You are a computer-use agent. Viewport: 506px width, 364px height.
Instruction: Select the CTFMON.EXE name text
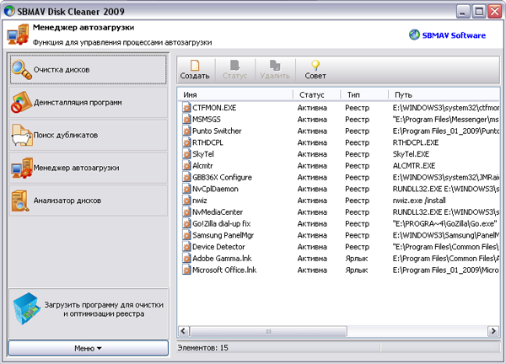click(214, 108)
